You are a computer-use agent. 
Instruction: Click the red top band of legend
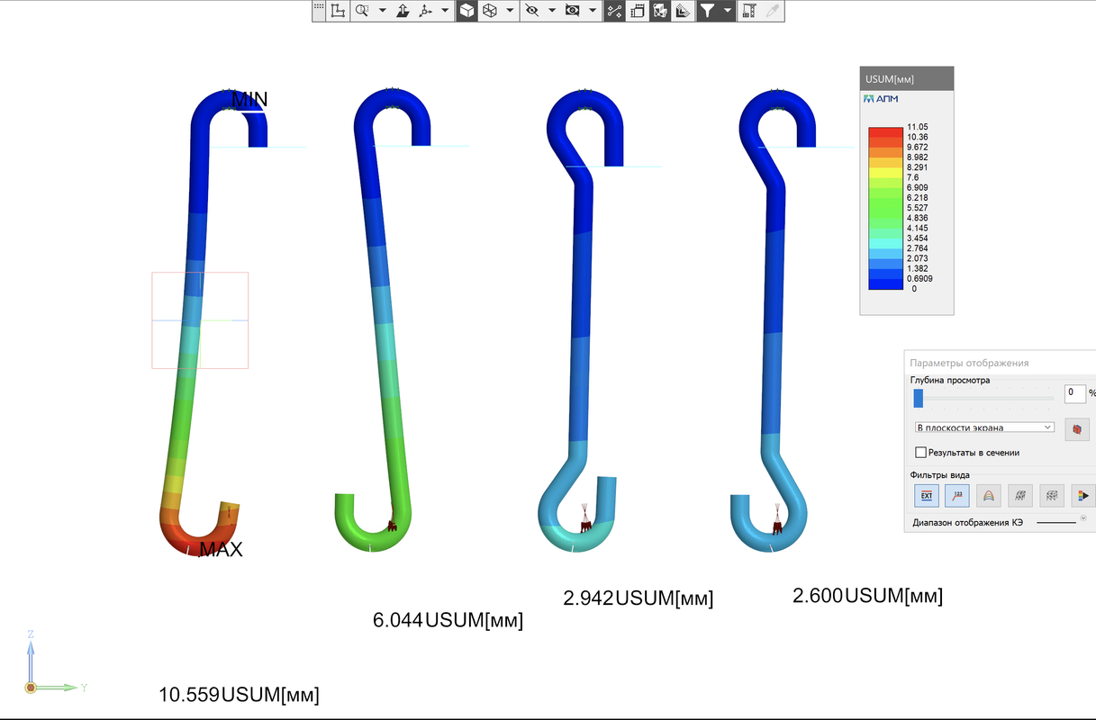tap(885, 132)
